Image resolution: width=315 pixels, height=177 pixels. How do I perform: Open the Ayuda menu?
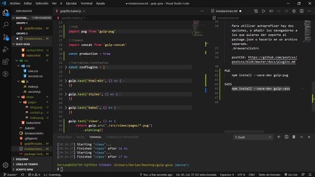100,3
